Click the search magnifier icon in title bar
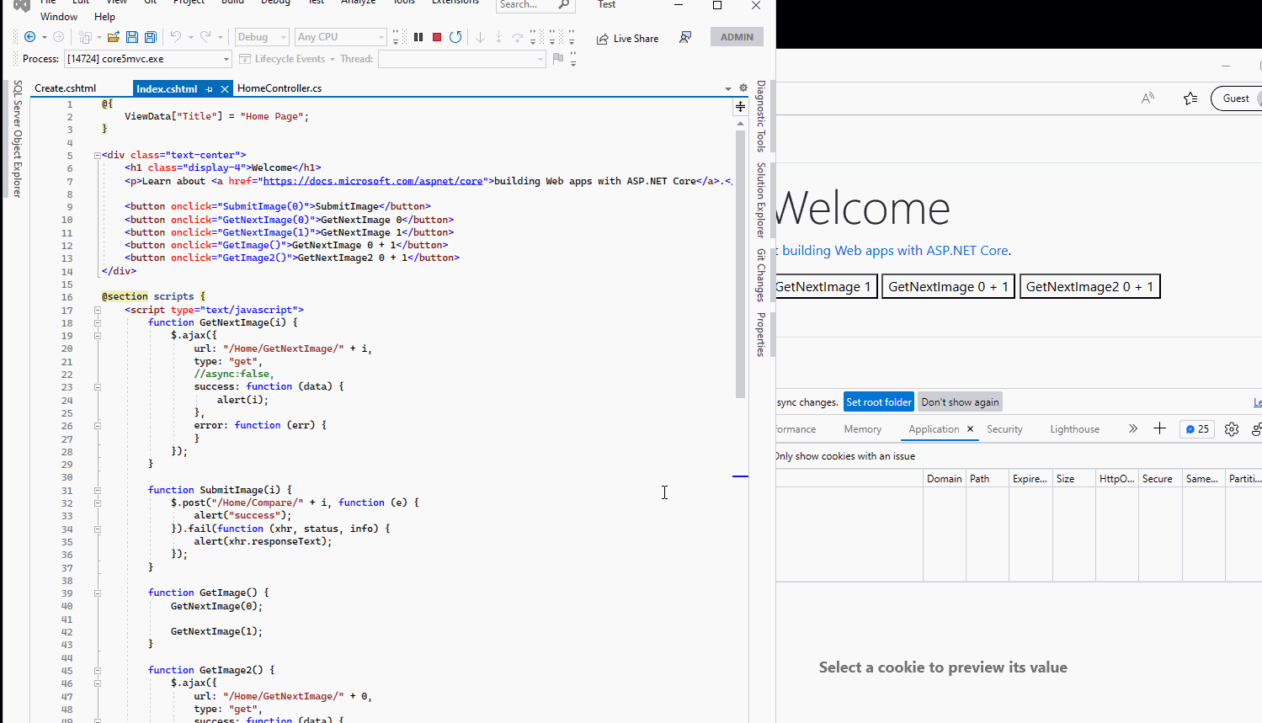 pos(563,4)
